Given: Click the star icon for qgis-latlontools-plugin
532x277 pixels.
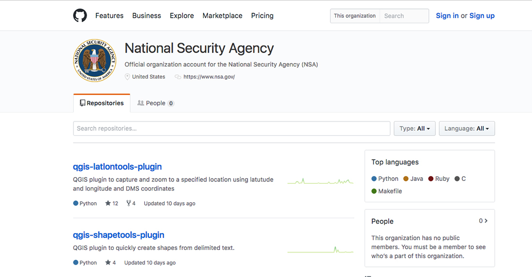Looking at the screenshot, I should coord(108,203).
